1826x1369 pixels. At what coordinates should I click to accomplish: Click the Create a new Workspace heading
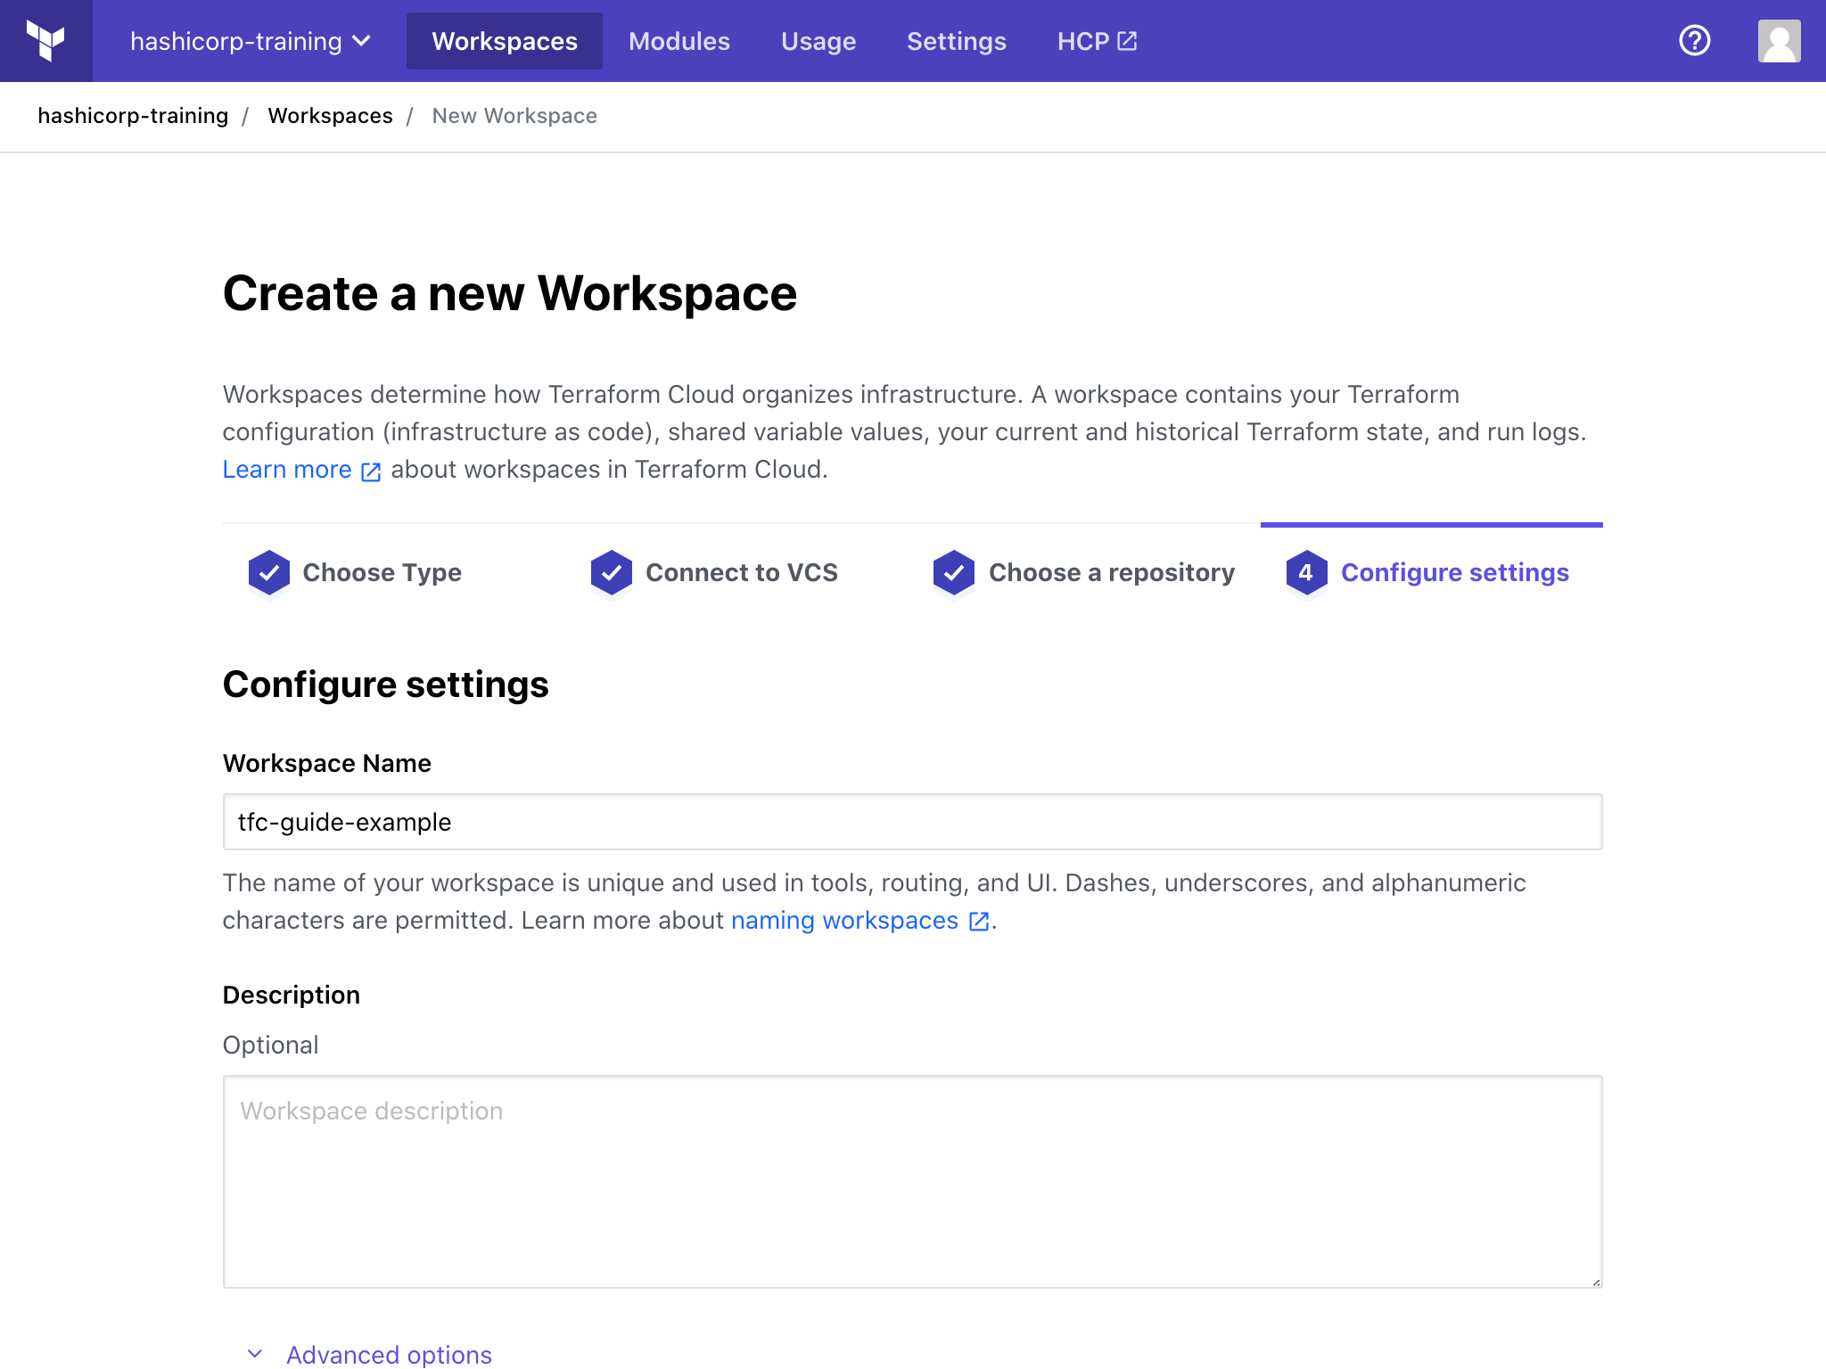[x=510, y=293]
